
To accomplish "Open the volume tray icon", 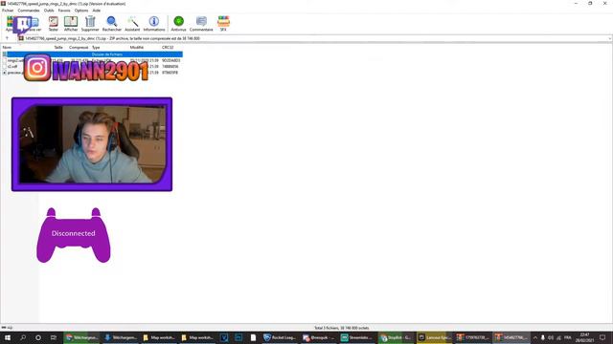I will 551,337.
